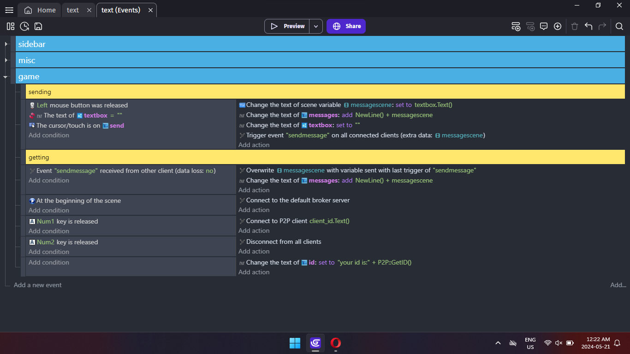Click the circled plus toolbar icon
The image size is (630, 354).
558,26
